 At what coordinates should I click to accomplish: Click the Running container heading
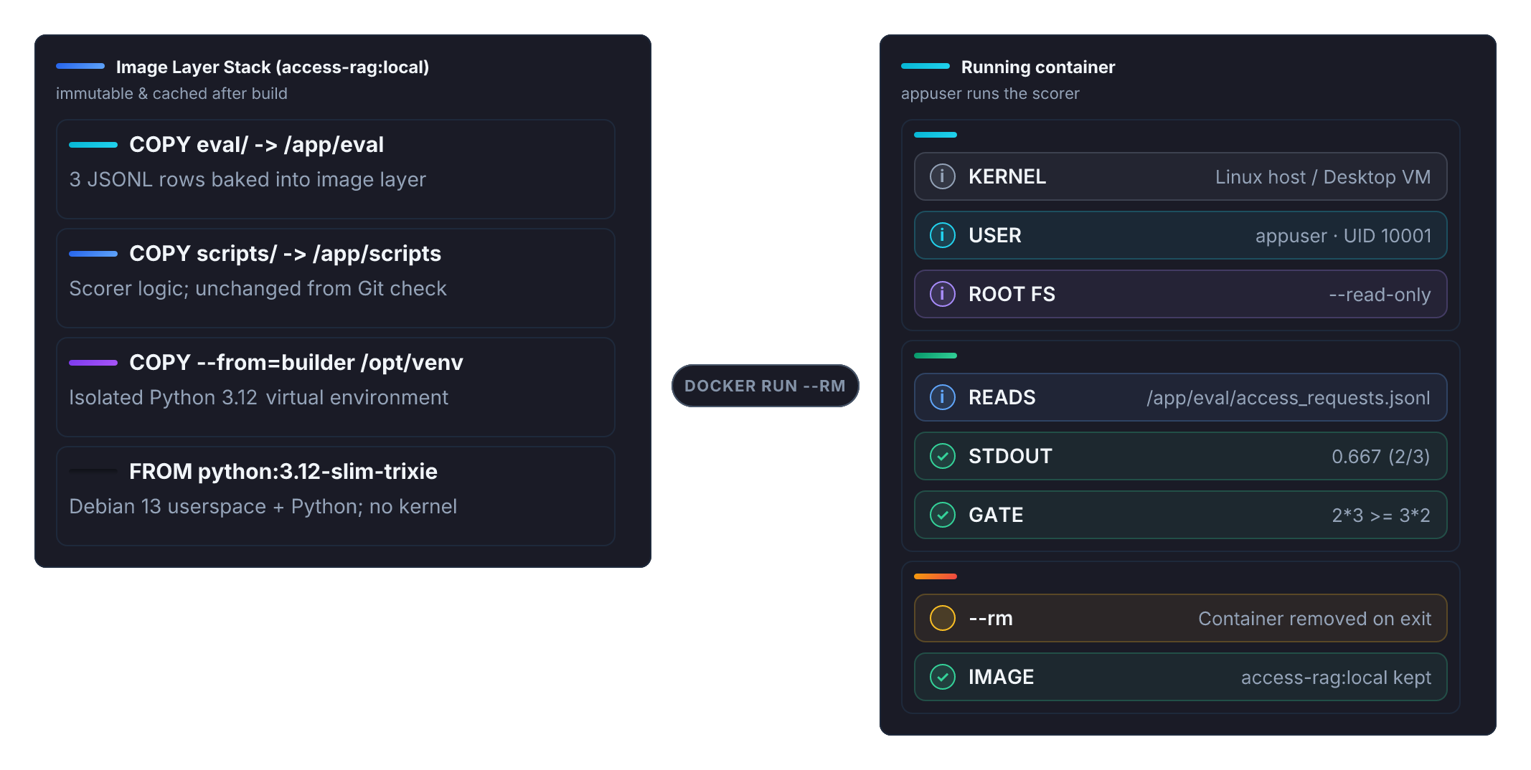coord(1038,67)
